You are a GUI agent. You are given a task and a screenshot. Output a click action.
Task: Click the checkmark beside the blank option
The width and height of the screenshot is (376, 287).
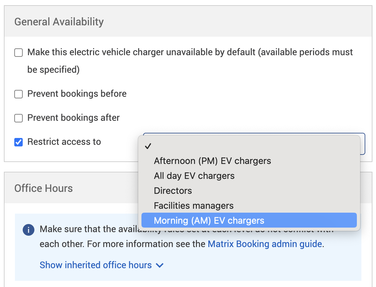(x=148, y=146)
